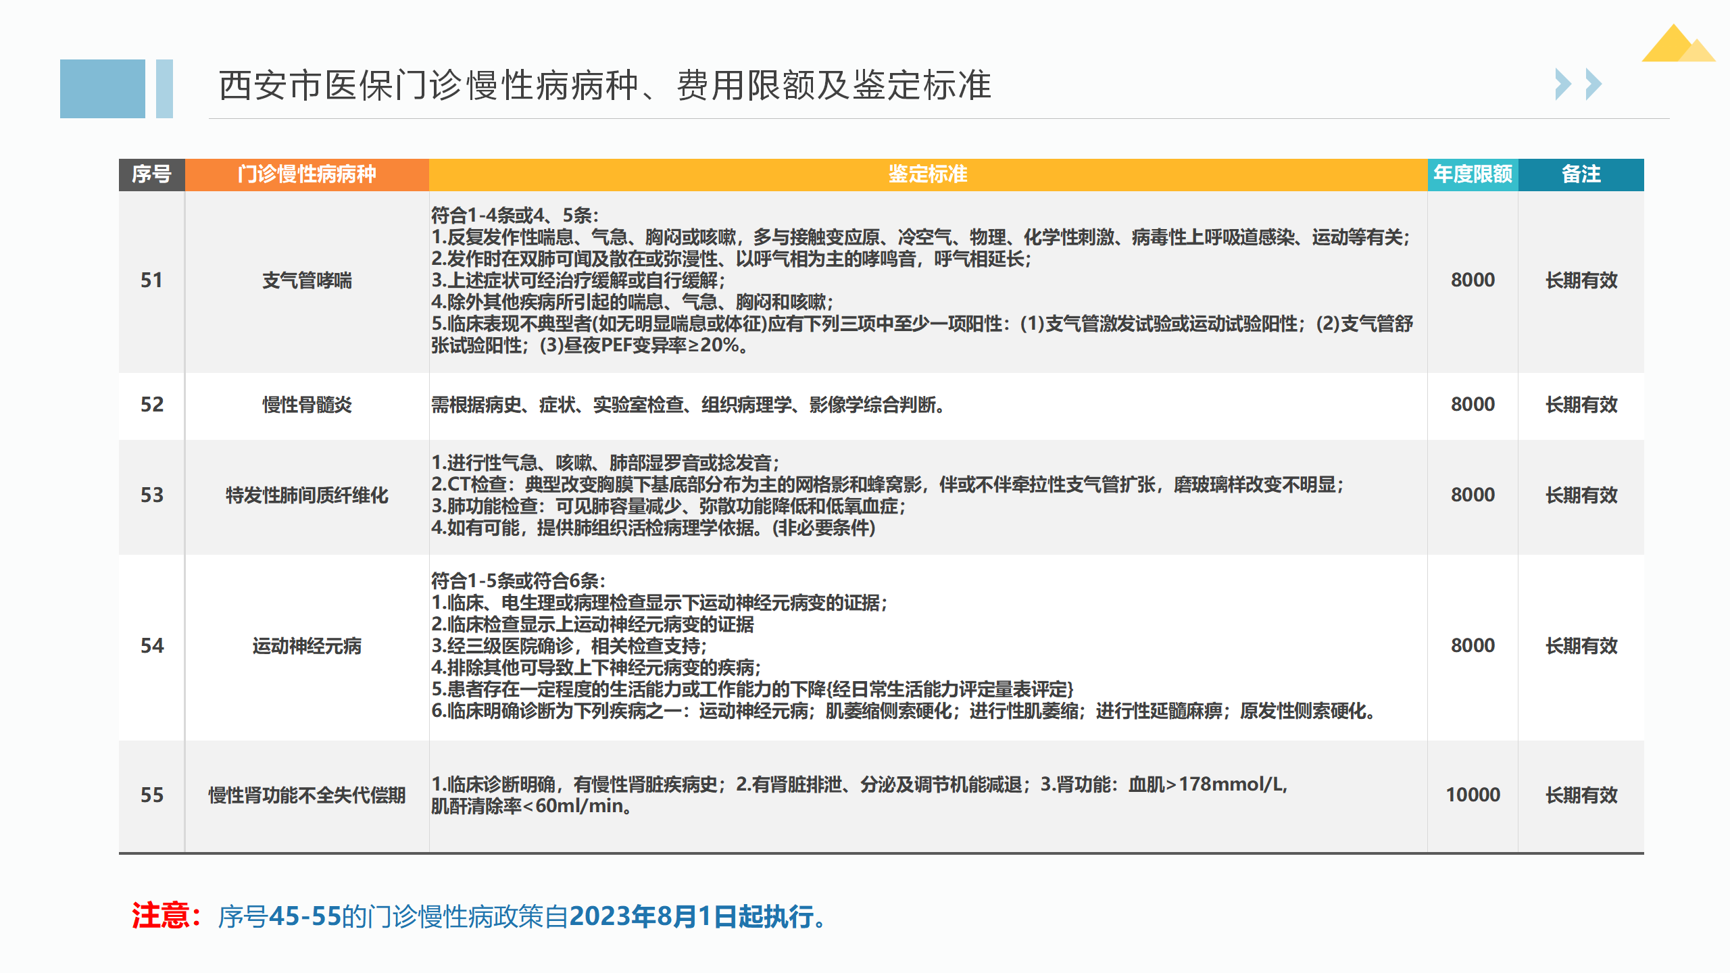The height and width of the screenshot is (973, 1730).
Task: Select the 年度限额 header cell
Action: (x=1473, y=174)
